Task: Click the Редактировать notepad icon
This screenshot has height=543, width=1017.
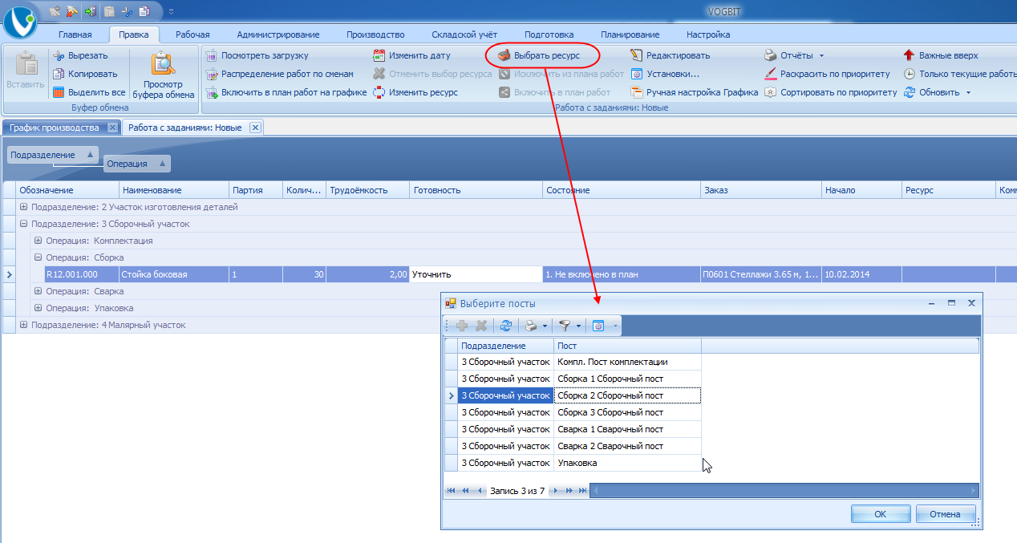Action: coord(637,55)
